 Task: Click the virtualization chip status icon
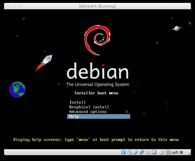click(x=154, y=152)
